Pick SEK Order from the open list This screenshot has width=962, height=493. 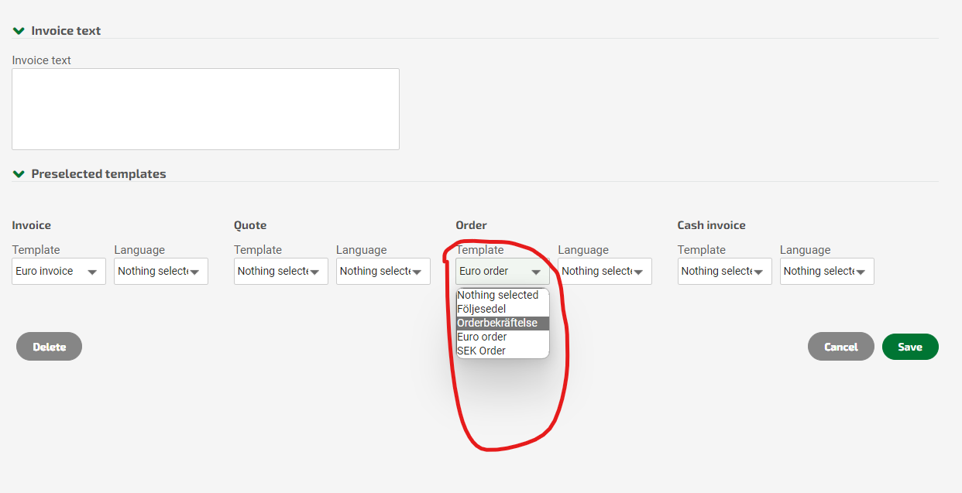tap(503, 351)
